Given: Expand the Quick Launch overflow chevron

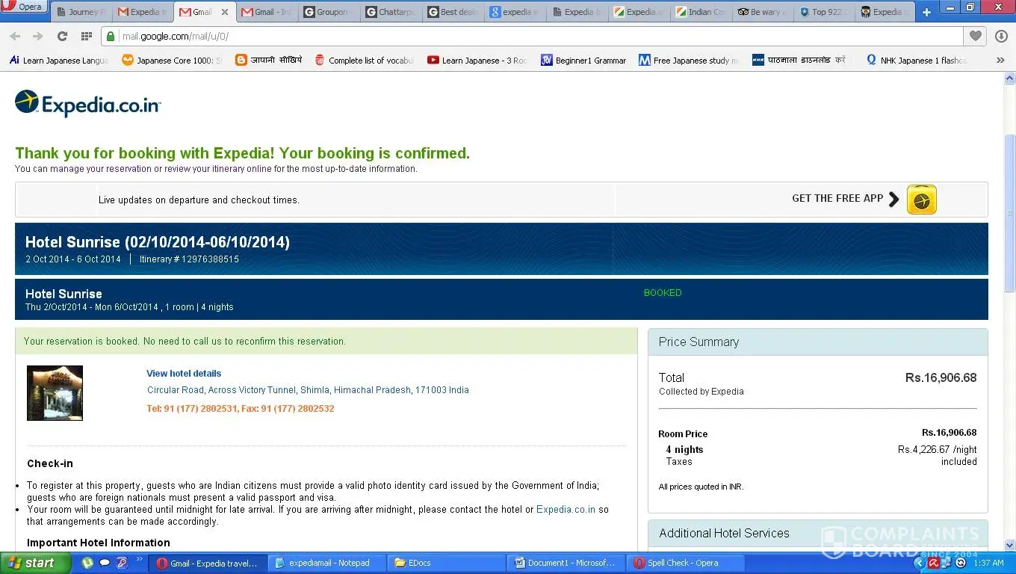Looking at the screenshot, I should click(139, 559).
